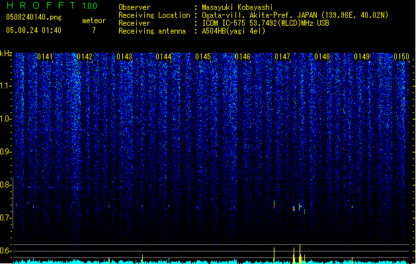Click the 0144 time marker
Viewport: 416px width, 264px height.
click(164, 57)
